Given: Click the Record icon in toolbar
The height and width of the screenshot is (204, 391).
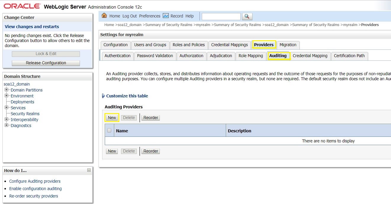Looking at the screenshot, I should click(166, 16).
